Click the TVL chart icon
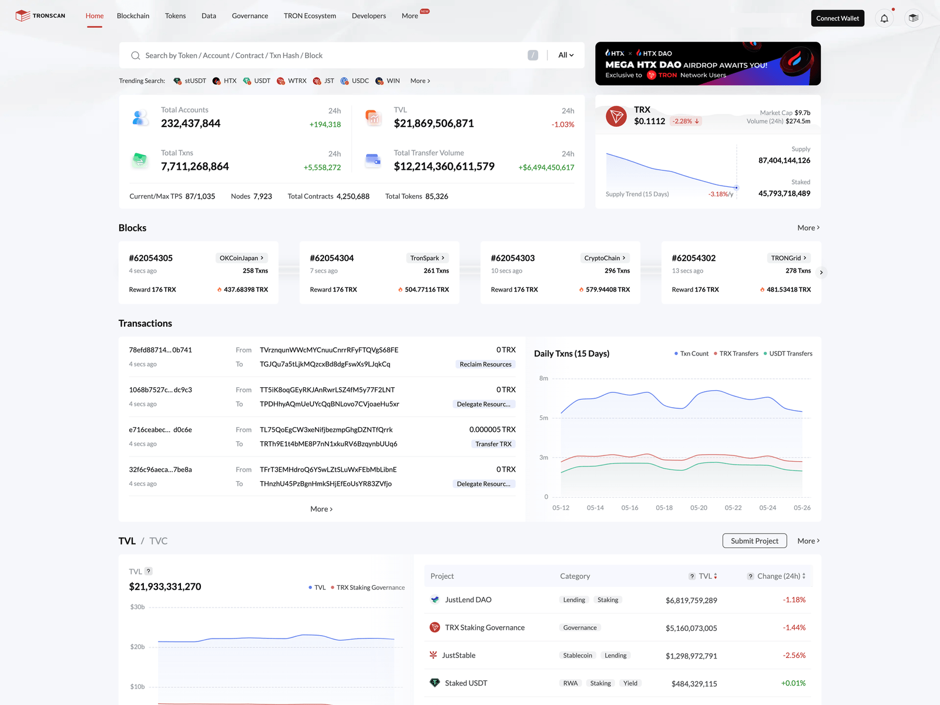Screen dimensions: 940x705 tap(373, 117)
